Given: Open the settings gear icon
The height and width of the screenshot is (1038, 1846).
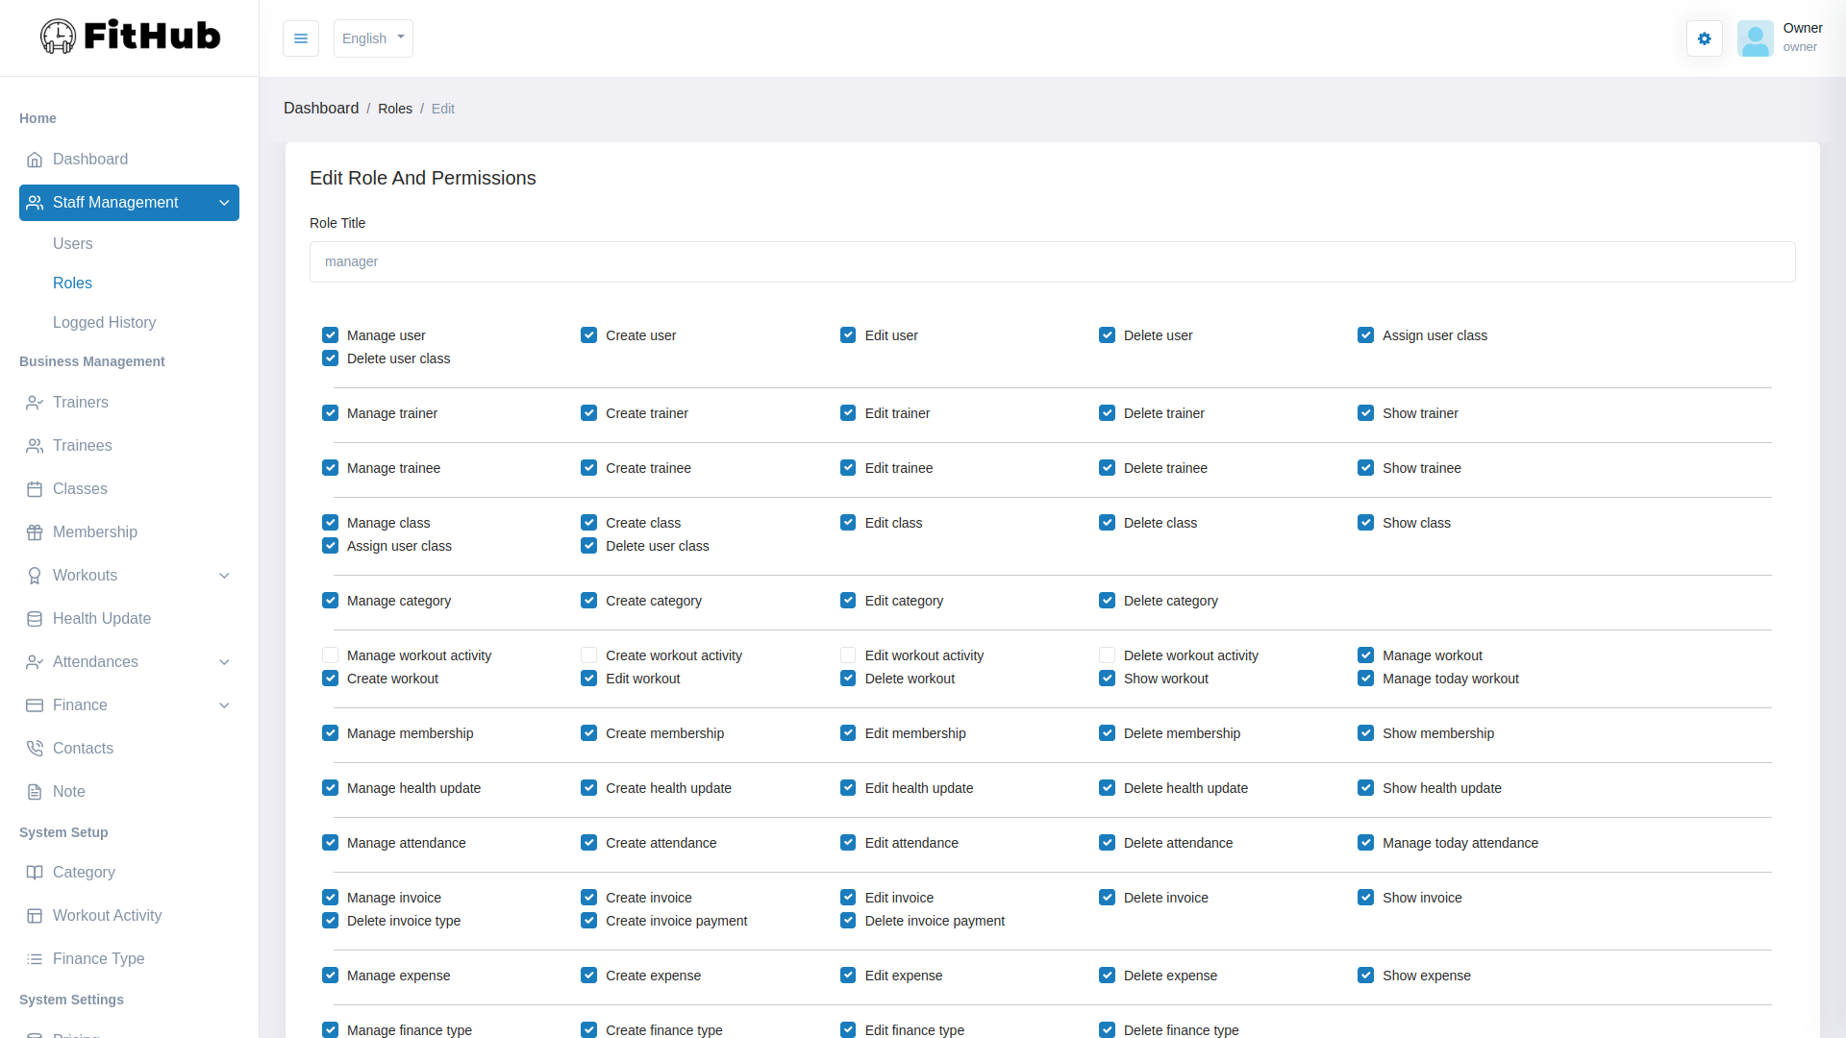Looking at the screenshot, I should 1704,38.
